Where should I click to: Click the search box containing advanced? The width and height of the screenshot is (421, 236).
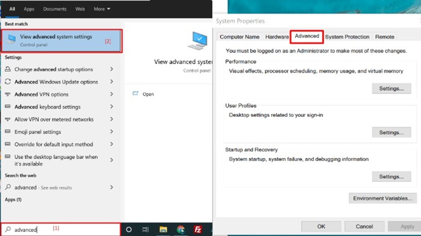coord(61,229)
